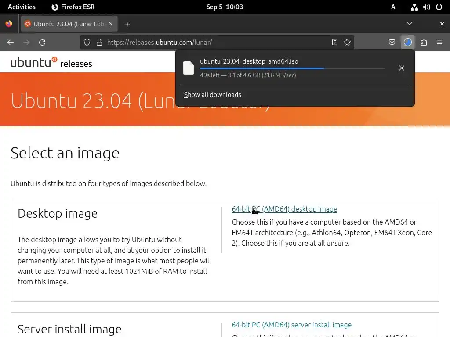Click the Desktop image heading

[x=58, y=214]
